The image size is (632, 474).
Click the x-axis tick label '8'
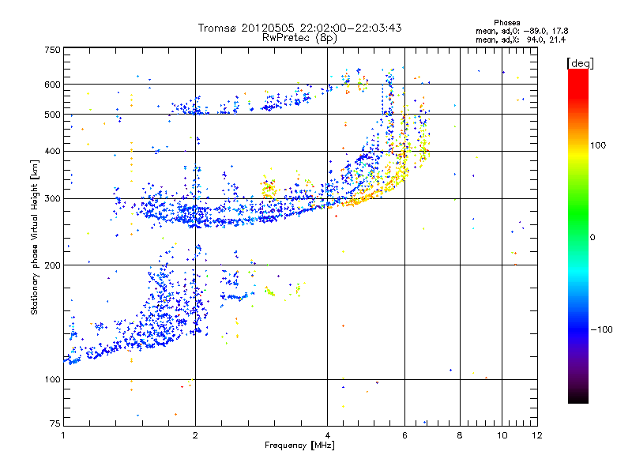point(460,435)
